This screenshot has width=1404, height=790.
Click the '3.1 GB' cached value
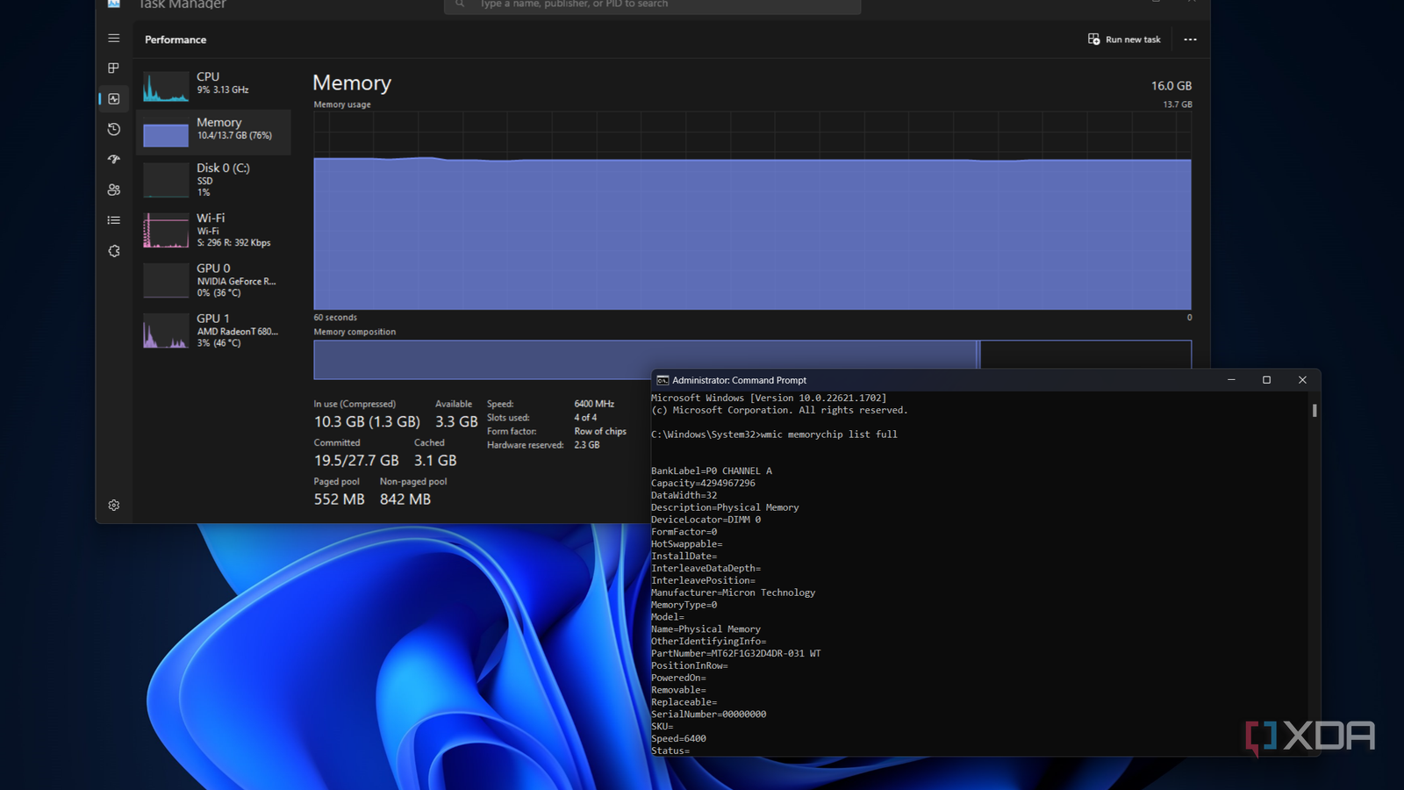[435, 461]
